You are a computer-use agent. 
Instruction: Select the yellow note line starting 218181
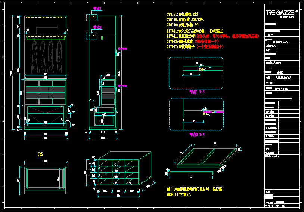(x=183, y=14)
